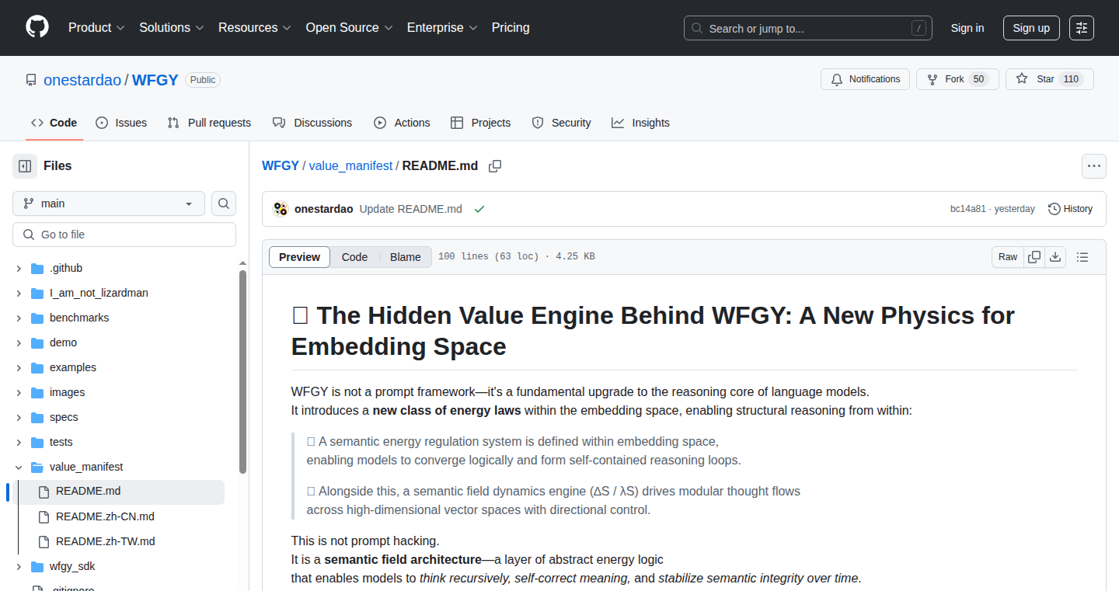
Task: Collapse the file tree sidebar icon
Action: coord(25,166)
